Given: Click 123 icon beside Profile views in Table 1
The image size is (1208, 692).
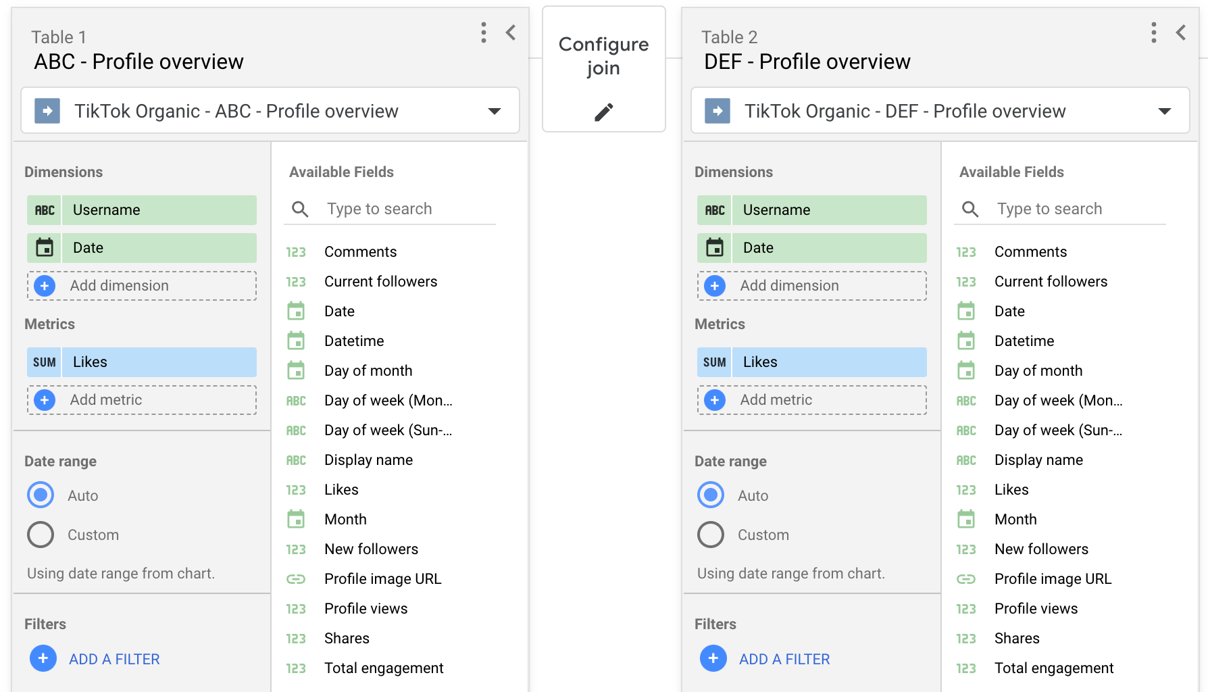Looking at the screenshot, I should 296,609.
